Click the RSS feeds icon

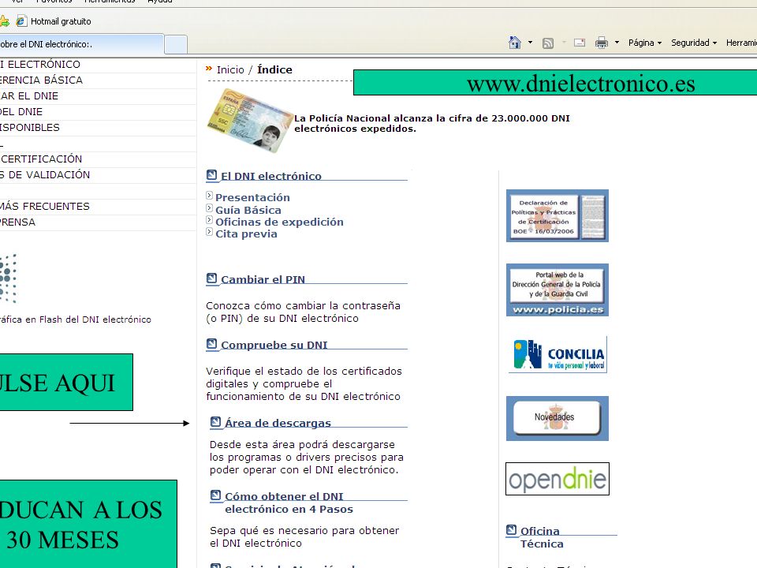(x=548, y=43)
